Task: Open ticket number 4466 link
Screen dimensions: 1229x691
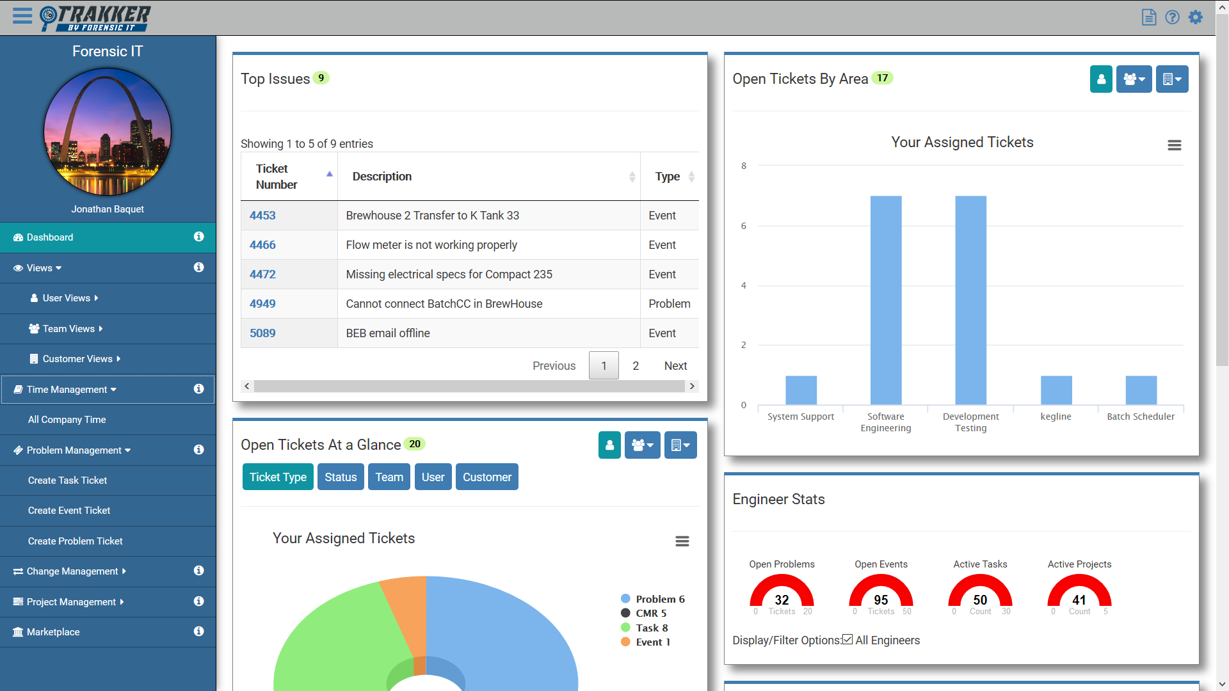Action: tap(262, 245)
